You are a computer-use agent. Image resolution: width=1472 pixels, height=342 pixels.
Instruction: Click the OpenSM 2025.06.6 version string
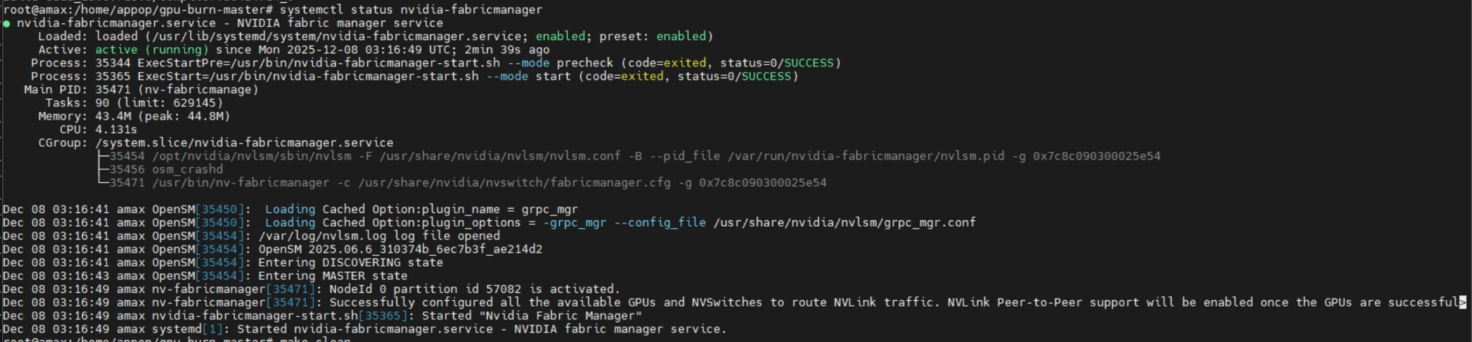tap(400, 249)
